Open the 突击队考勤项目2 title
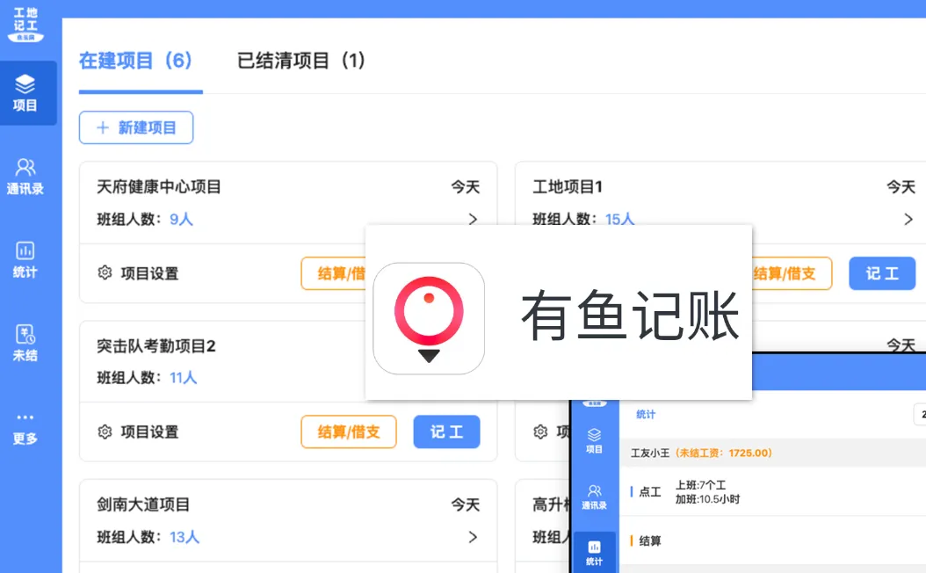Image resolution: width=926 pixels, height=573 pixels. 156,345
